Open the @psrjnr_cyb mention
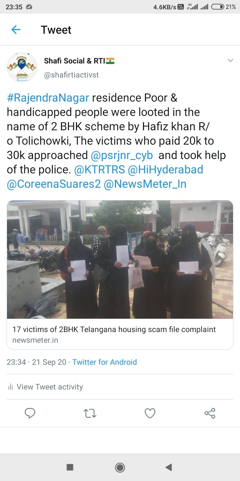Image resolution: width=240 pixels, height=481 pixels. point(122,155)
